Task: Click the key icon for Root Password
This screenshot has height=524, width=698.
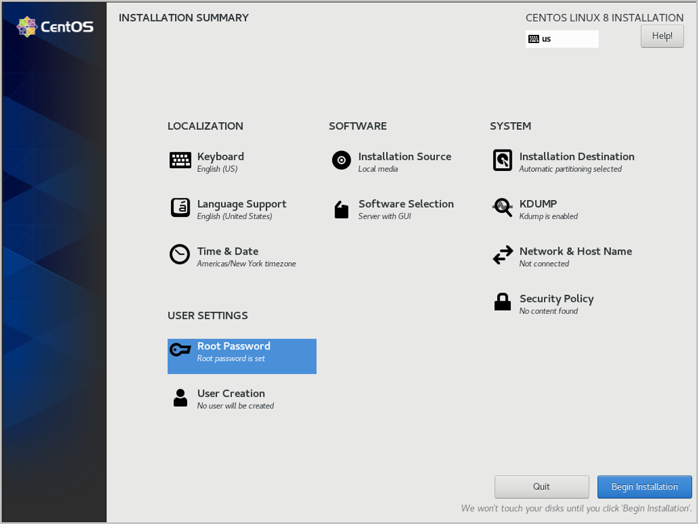Action: click(x=180, y=350)
